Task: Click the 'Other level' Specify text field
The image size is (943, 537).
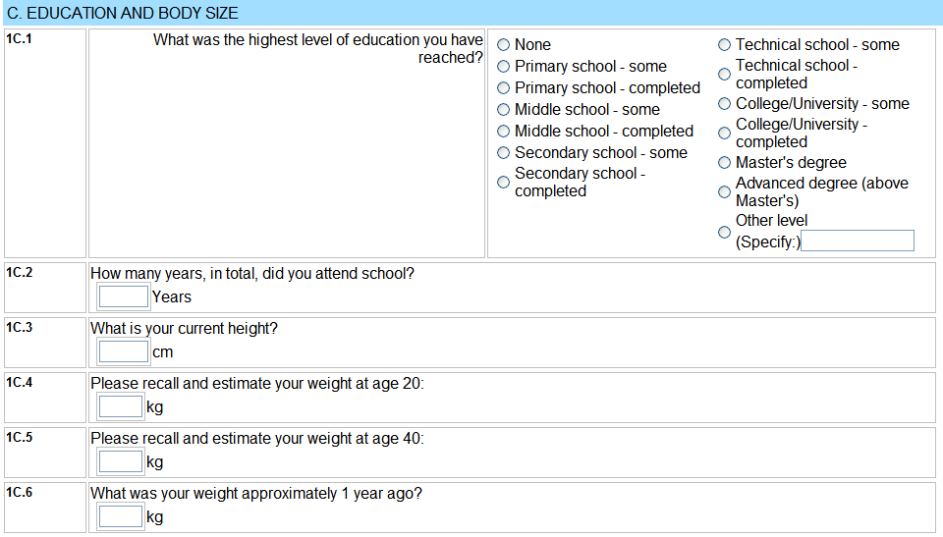Action: pos(858,241)
